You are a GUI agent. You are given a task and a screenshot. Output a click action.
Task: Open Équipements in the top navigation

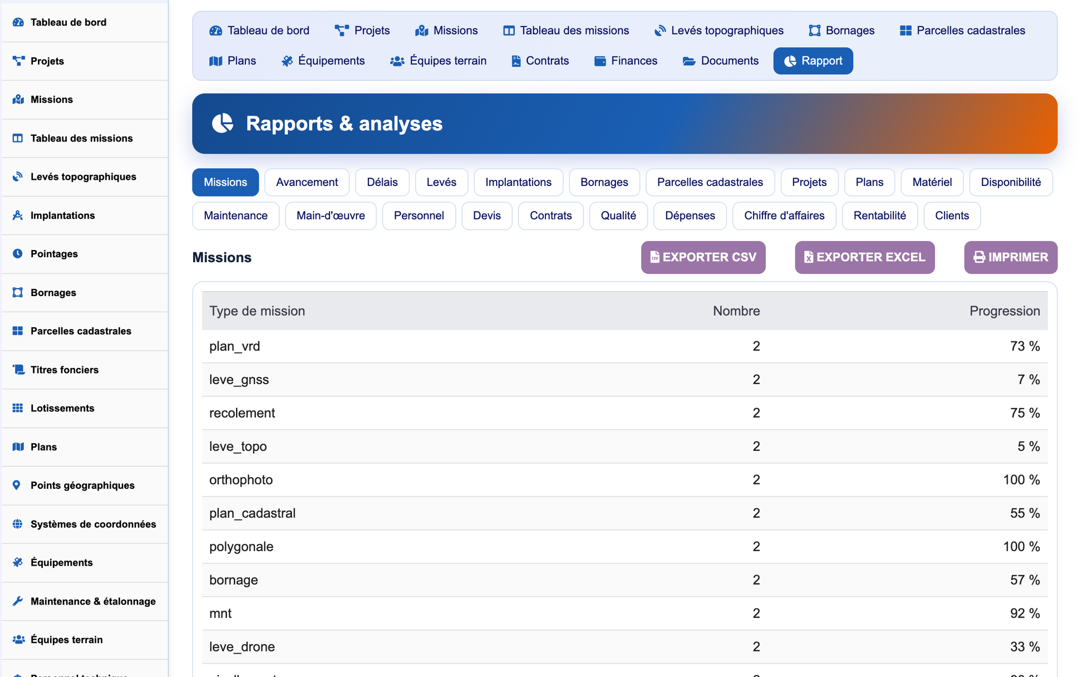coord(323,61)
